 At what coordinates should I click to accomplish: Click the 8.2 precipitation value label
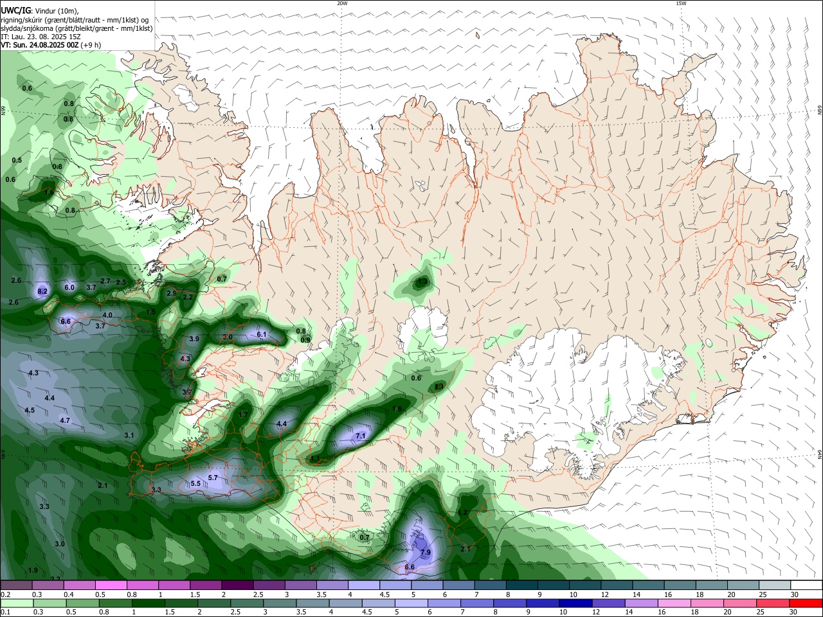point(42,291)
